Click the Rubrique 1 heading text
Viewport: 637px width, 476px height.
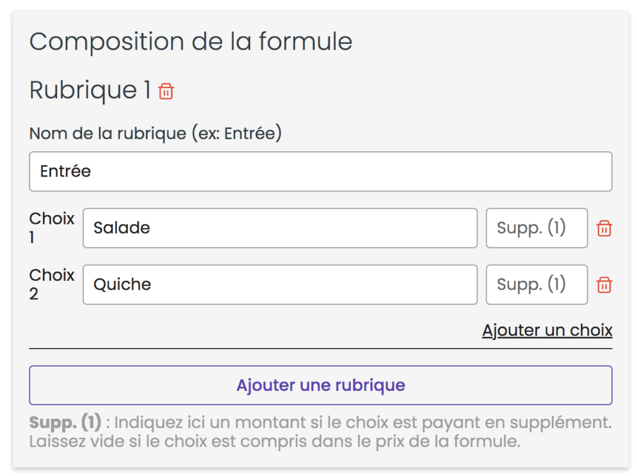[90, 90]
